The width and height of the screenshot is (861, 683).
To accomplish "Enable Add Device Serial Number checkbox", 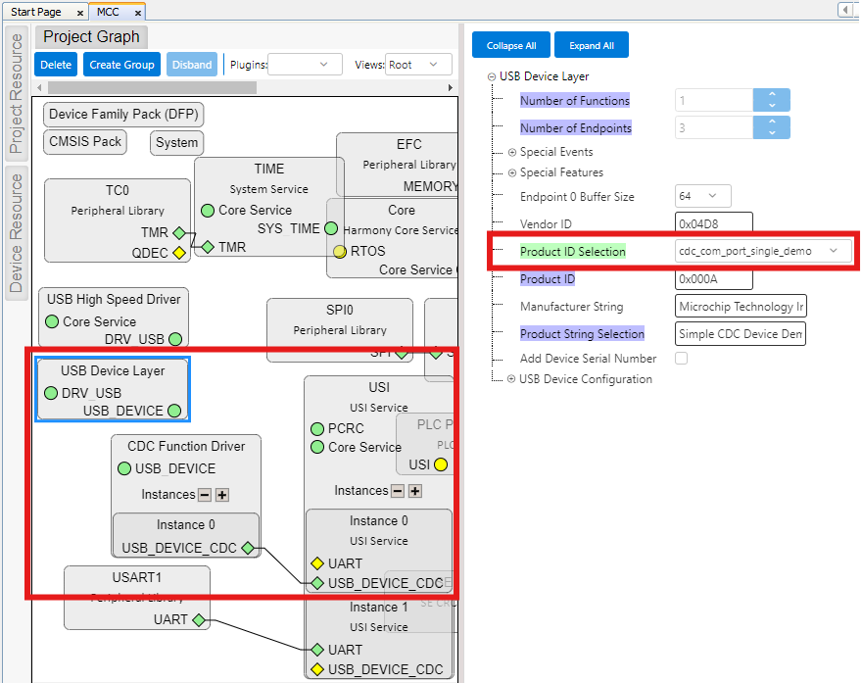I will pos(682,359).
